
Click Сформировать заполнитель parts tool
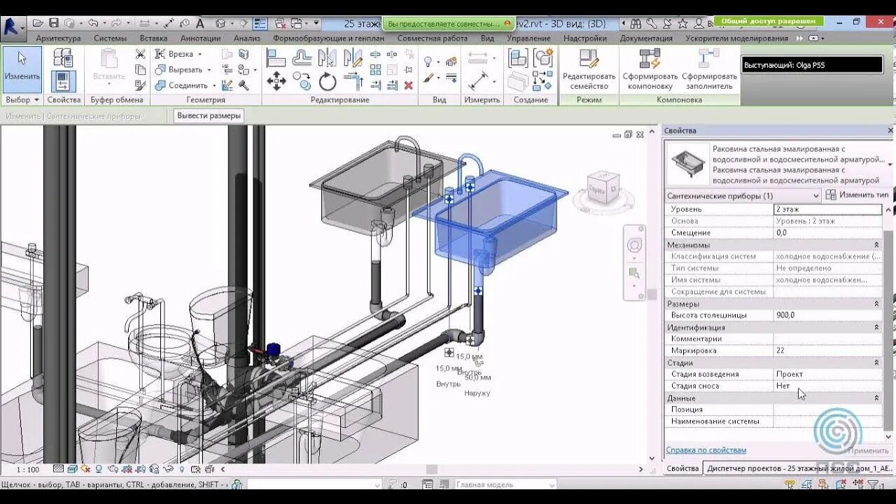[709, 70]
